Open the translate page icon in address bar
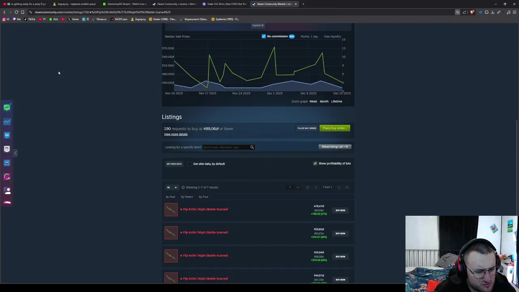The width and height of the screenshot is (519, 292). pos(458,12)
